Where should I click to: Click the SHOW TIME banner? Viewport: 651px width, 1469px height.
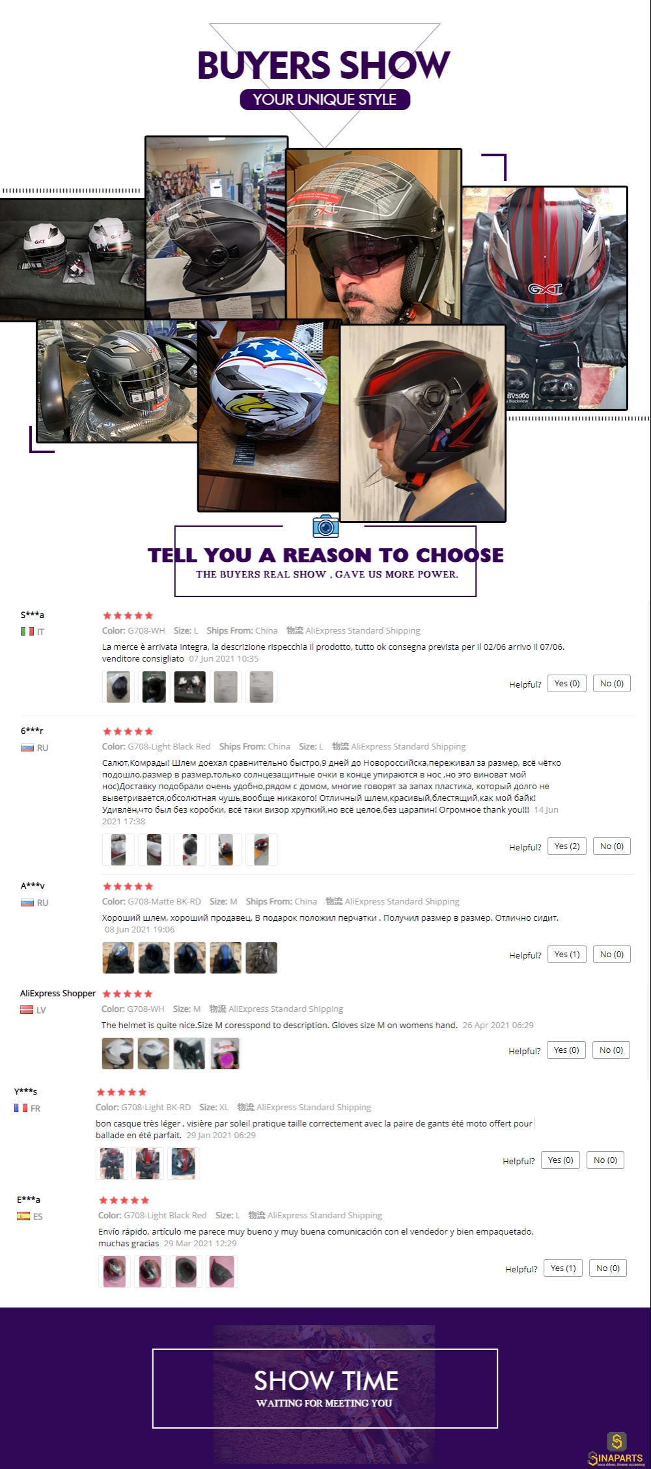tap(325, 1389)
